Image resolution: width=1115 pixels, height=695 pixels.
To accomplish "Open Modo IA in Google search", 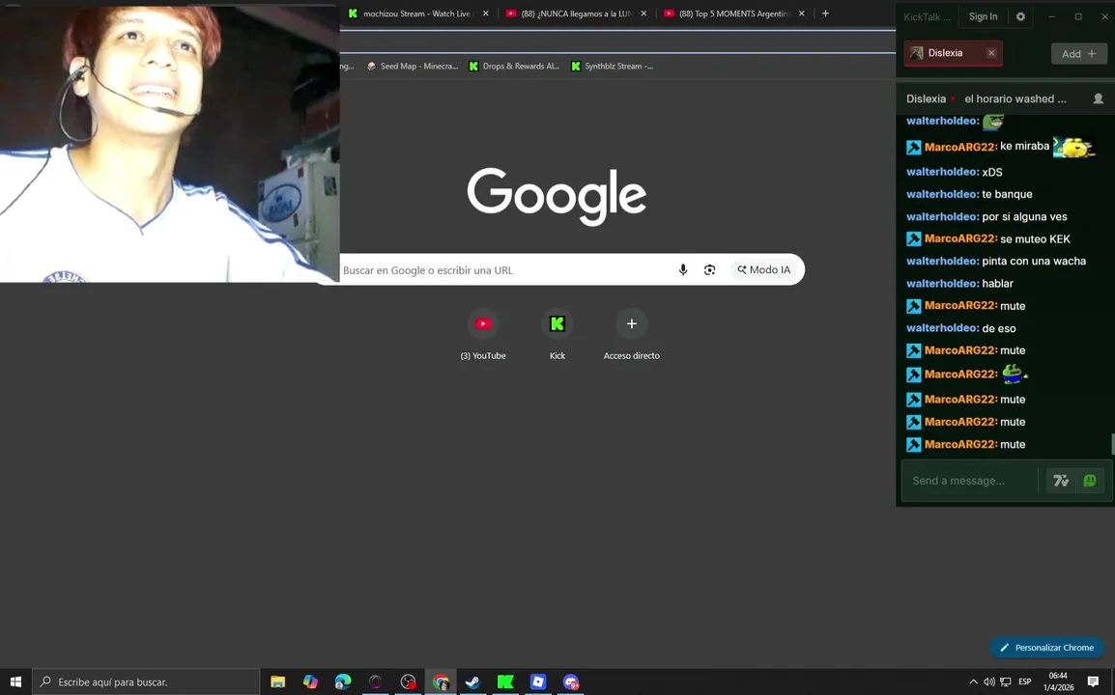I will (x=763, y=270).
